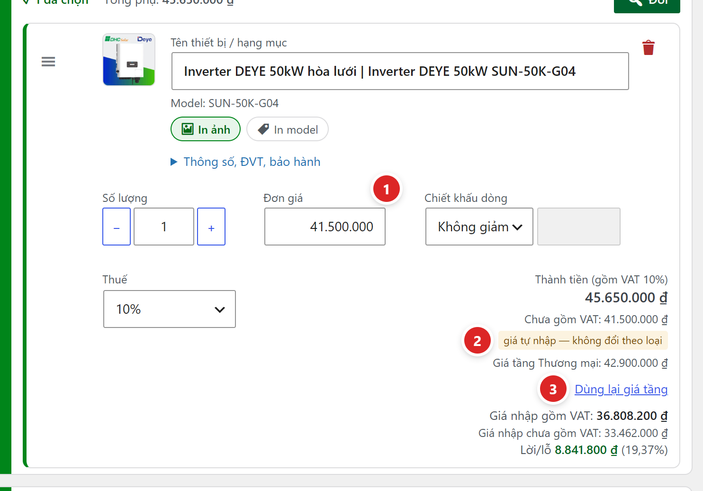Click 'giá tự nhập — không đổi theo loại' badge
703x491 pixels.
pos(583,340)
